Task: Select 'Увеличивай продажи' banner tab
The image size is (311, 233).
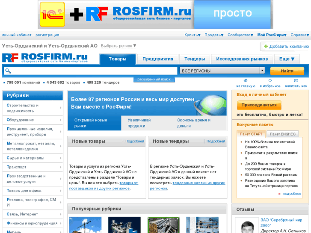Action: 139,123
